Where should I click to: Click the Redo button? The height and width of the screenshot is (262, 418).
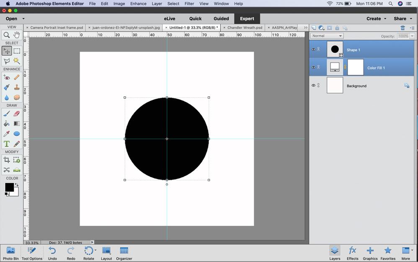tap(71, 253)
